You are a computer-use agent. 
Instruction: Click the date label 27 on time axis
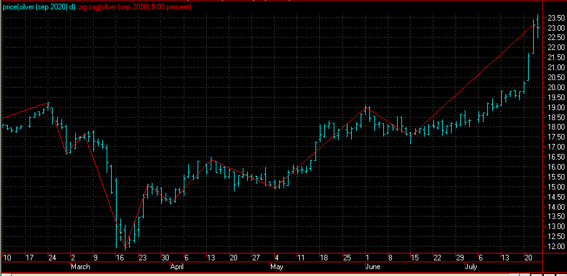(x=256, y=258)
